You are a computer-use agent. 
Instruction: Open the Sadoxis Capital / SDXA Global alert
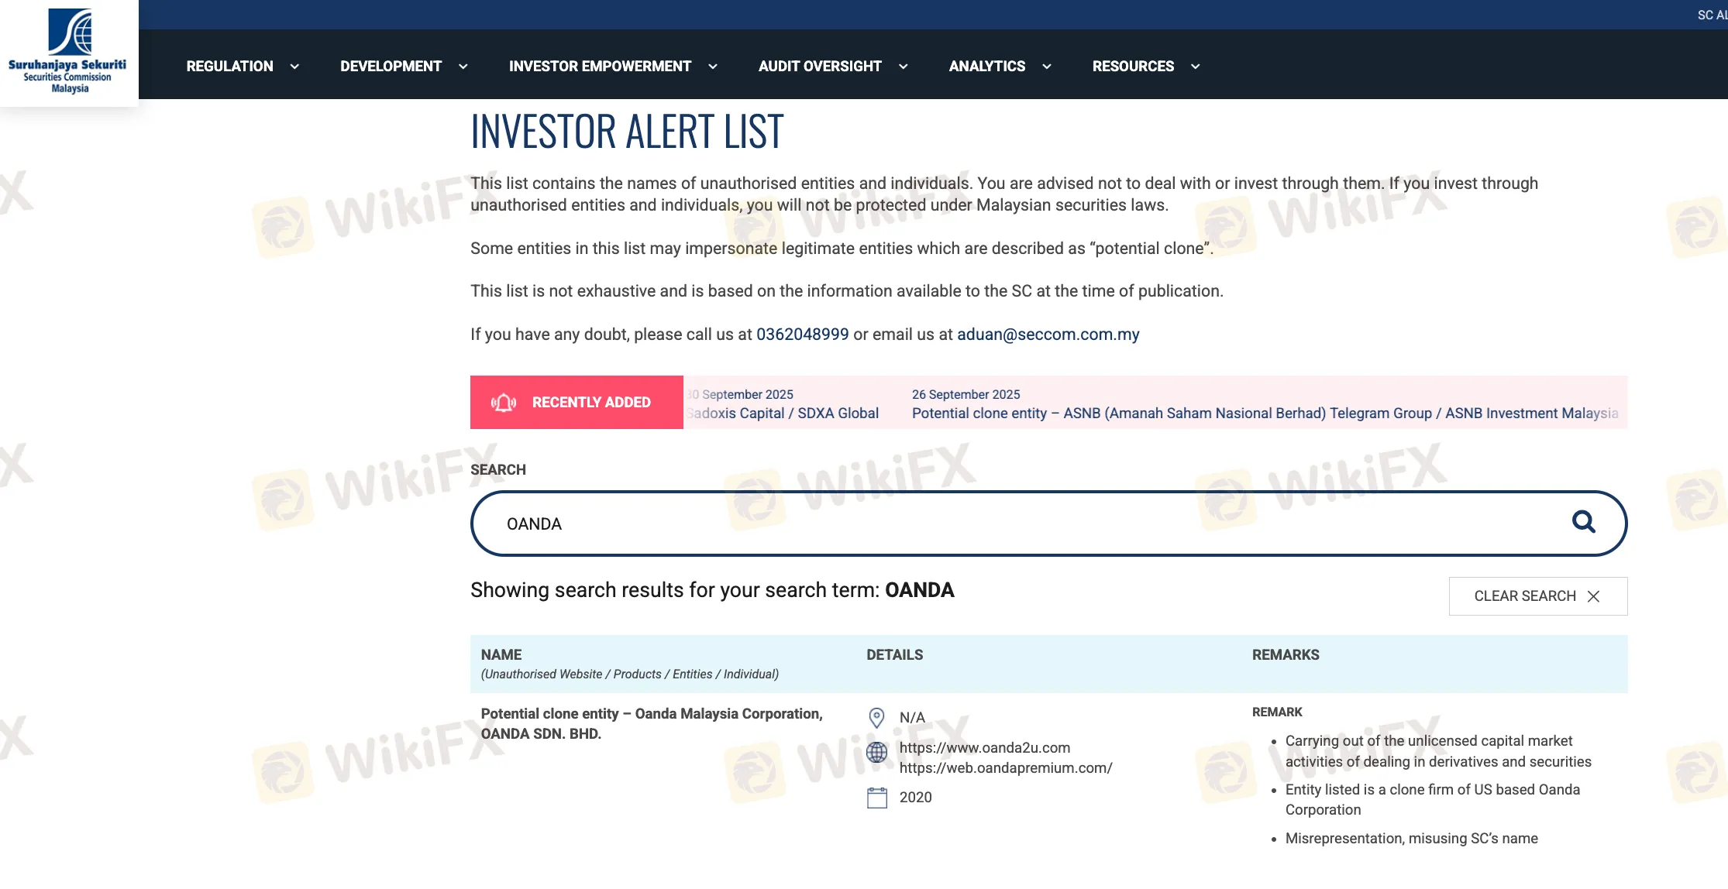tap(784, 414)
